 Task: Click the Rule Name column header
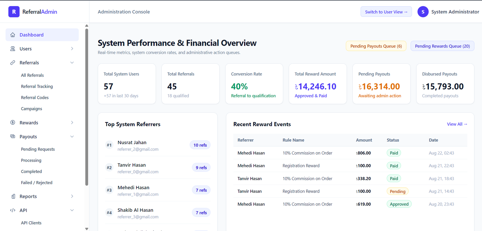click(x=293, y=140)
